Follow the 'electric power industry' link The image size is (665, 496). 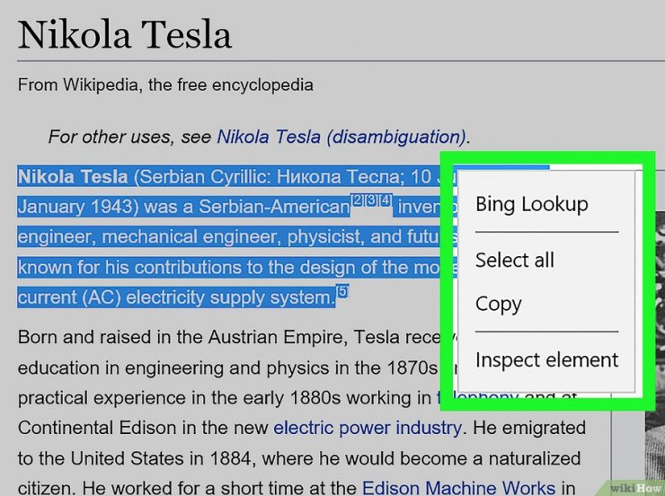[367, 428]
